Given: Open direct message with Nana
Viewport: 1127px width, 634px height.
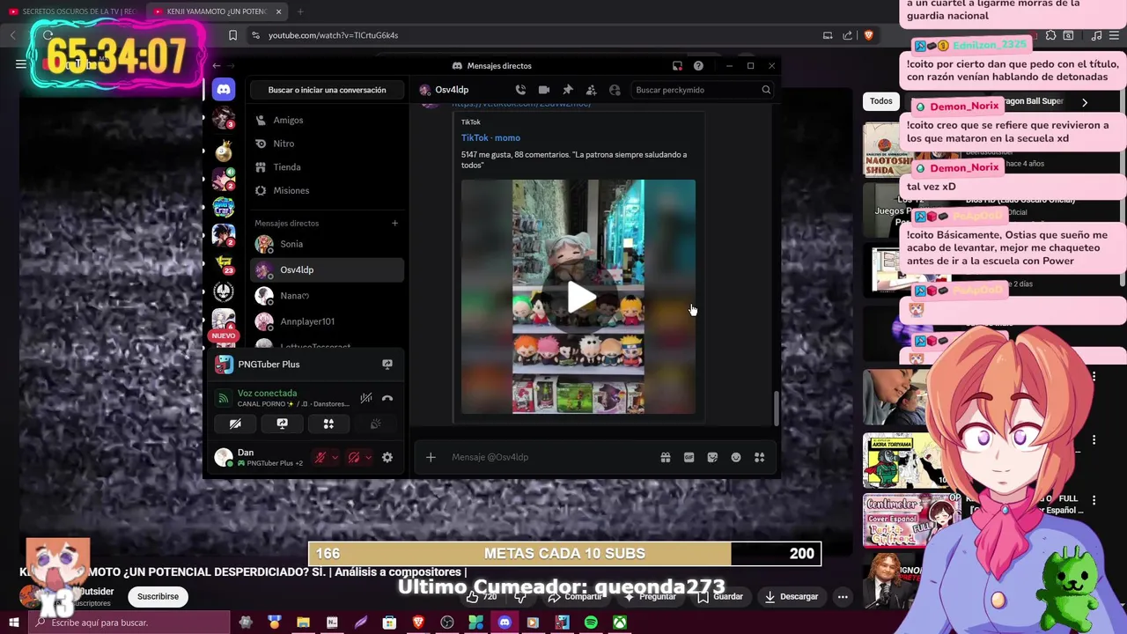Looking at the screenshot, I should coord(327,296).
